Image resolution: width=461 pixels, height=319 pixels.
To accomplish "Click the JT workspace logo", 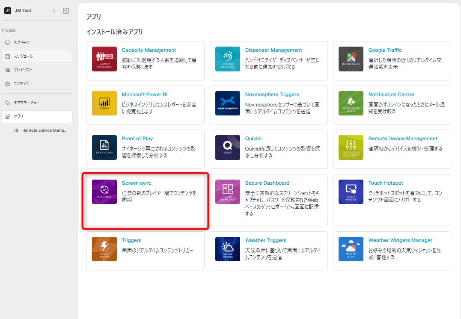I will 8,11.
